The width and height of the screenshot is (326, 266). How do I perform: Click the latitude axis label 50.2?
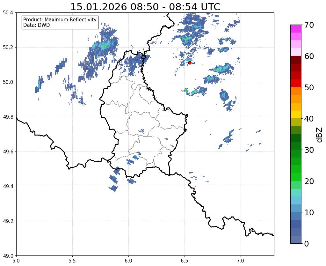click(x=8, y=48)
